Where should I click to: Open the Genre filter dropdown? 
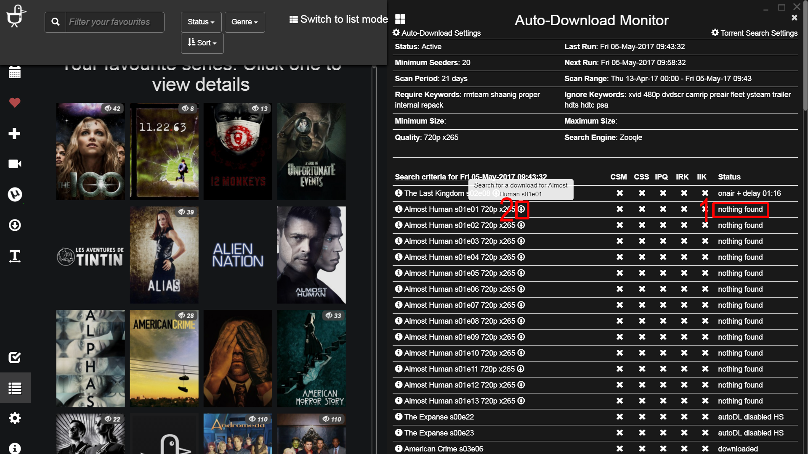245,22
